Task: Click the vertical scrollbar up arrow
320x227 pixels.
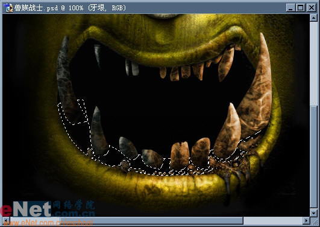Action: [x=313, y=18]
